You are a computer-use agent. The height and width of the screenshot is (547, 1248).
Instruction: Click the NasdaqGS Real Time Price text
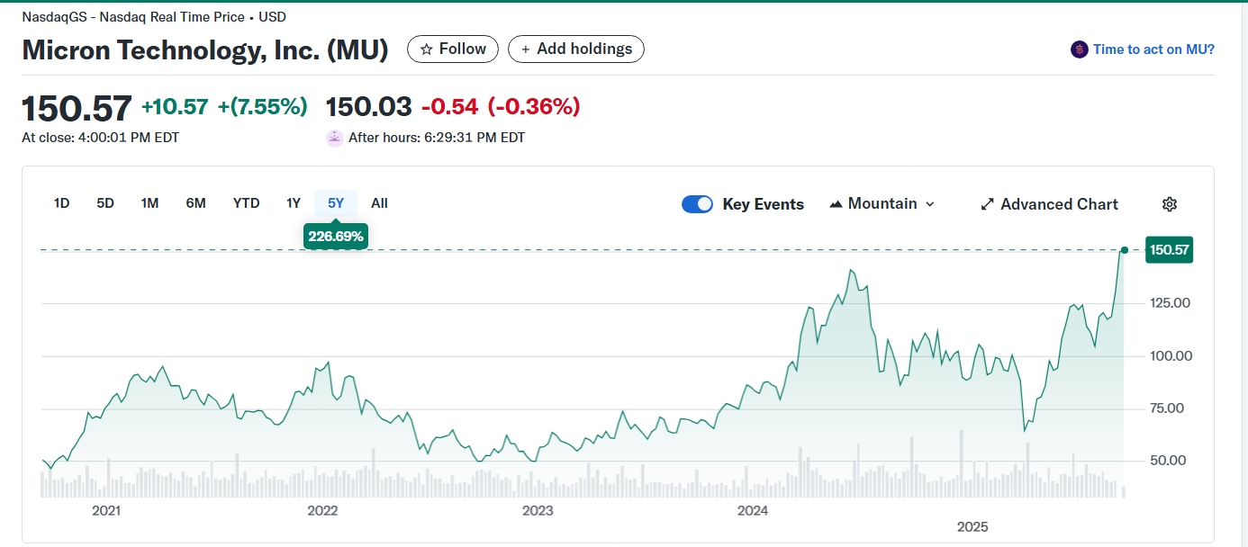pyautogui.click(x=154, y=17)
